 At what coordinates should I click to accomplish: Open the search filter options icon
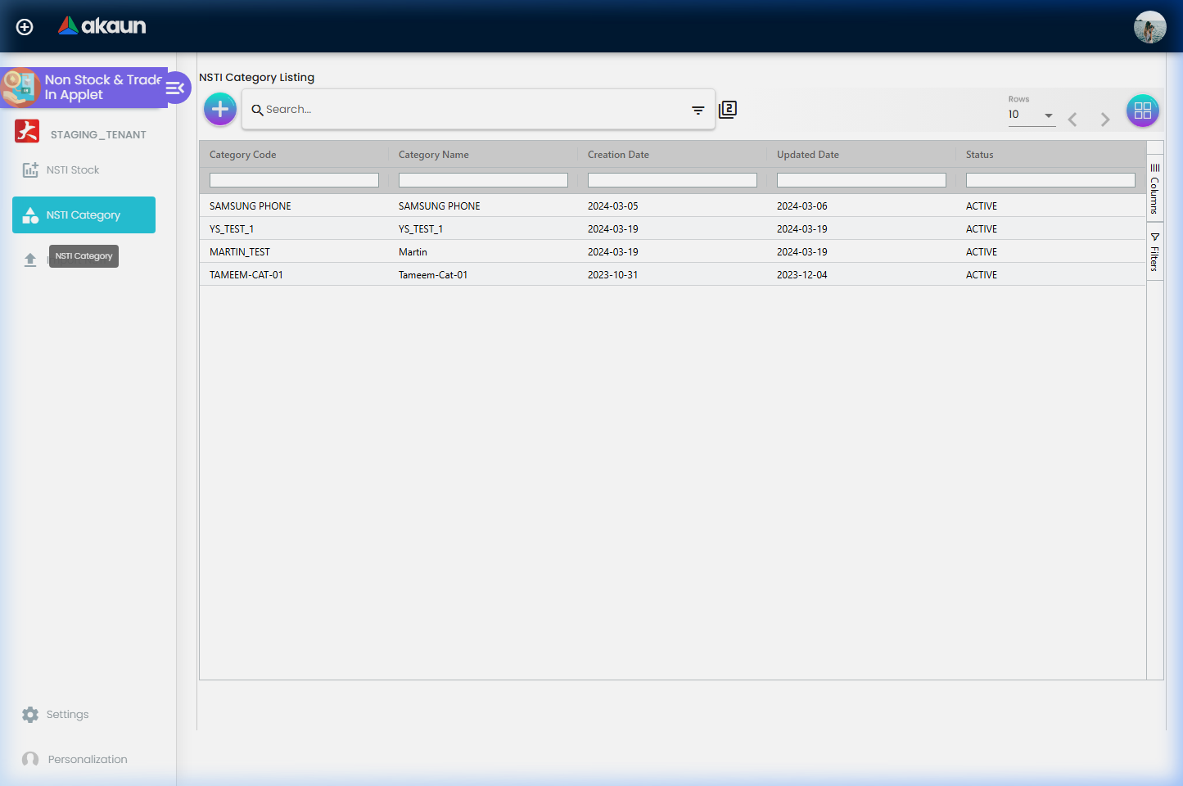(x=698, y=110)
